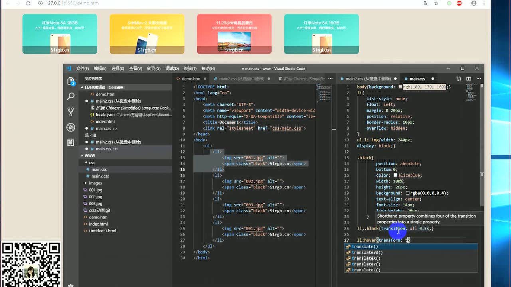This screenshot has height=287, width=511.
Task: Open color picker for rgb(189, 179, 169) swatch
Action: [400, 87]
